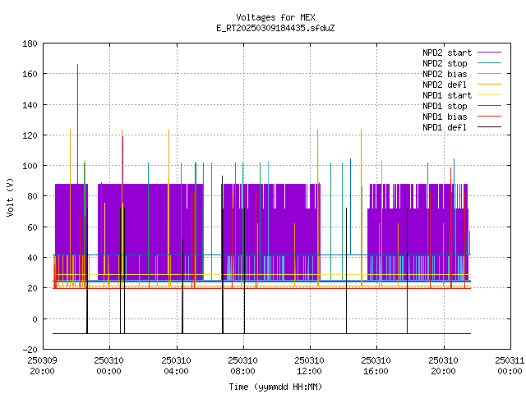This screenshot has width=526, height=394.
Task: Select the 'NPD2 bias' legend label
Action: 445,74
